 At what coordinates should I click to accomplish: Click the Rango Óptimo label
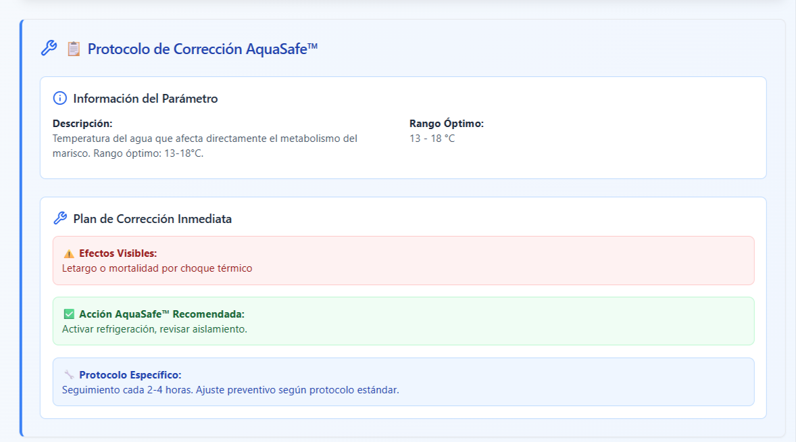[x=446, y=124]
